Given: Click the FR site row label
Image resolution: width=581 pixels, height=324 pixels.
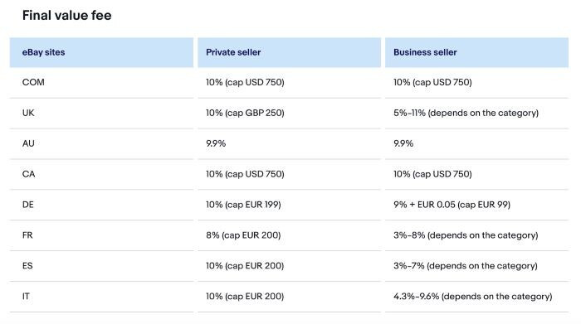Looking at the screenshot, I should coord(27,235).
